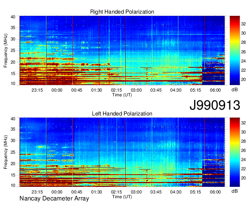Click Time (UT) label under Right Handed plot

point(122,95)
